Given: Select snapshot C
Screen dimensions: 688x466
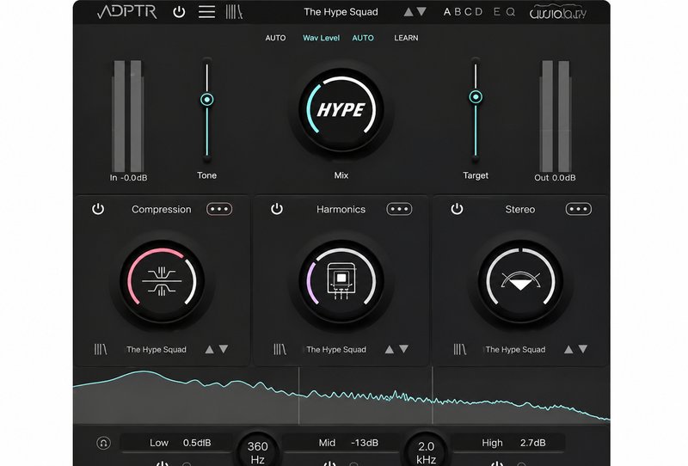Looking at the screenshot, I should tap(468, 12).
